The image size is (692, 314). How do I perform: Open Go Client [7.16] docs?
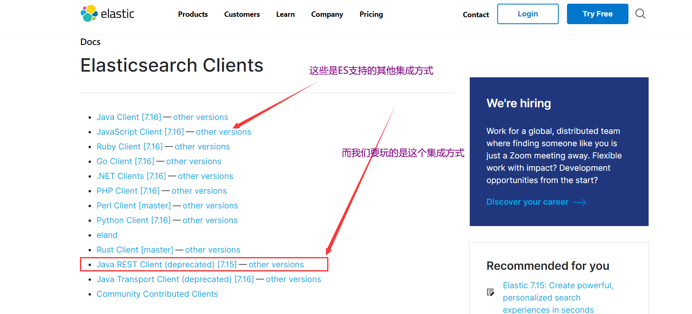point(125,161)
